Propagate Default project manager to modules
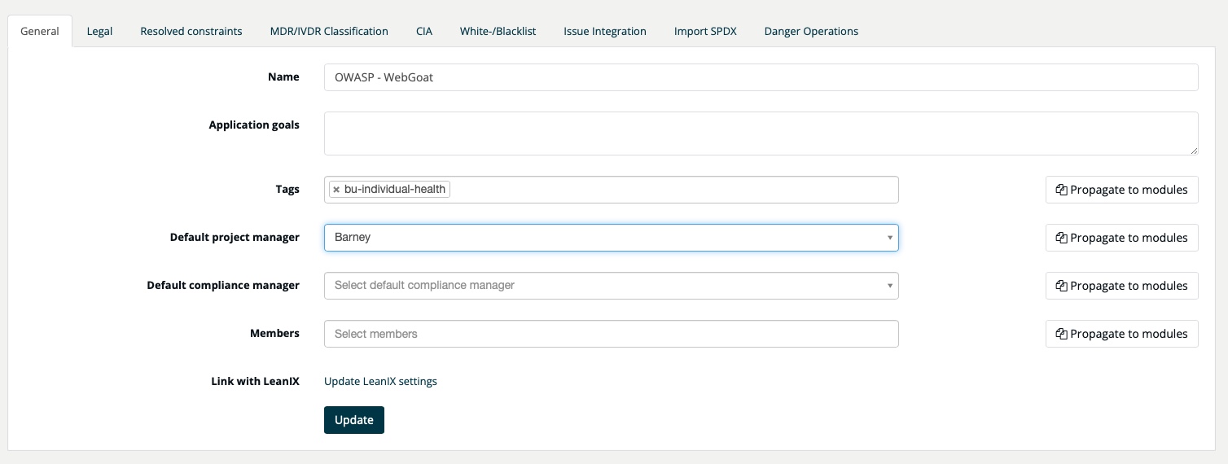The image size is (1228, 464). click(1122, 238)
